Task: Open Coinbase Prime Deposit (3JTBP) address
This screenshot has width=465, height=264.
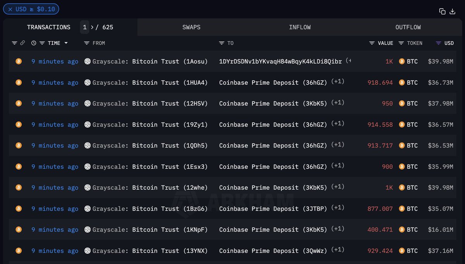Action: 273,209
